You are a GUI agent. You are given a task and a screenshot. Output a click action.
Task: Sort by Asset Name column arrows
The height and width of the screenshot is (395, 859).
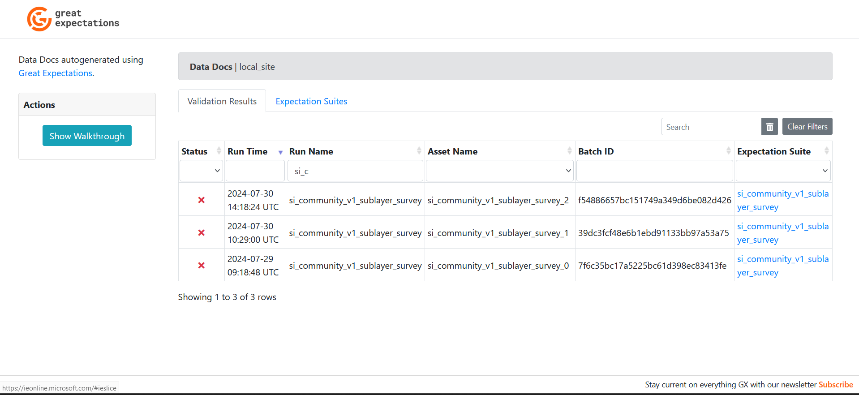click(569, 151)
